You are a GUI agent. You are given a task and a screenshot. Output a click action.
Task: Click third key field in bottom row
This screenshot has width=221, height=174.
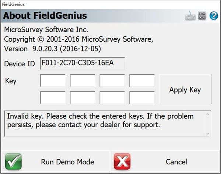[112, 97]
